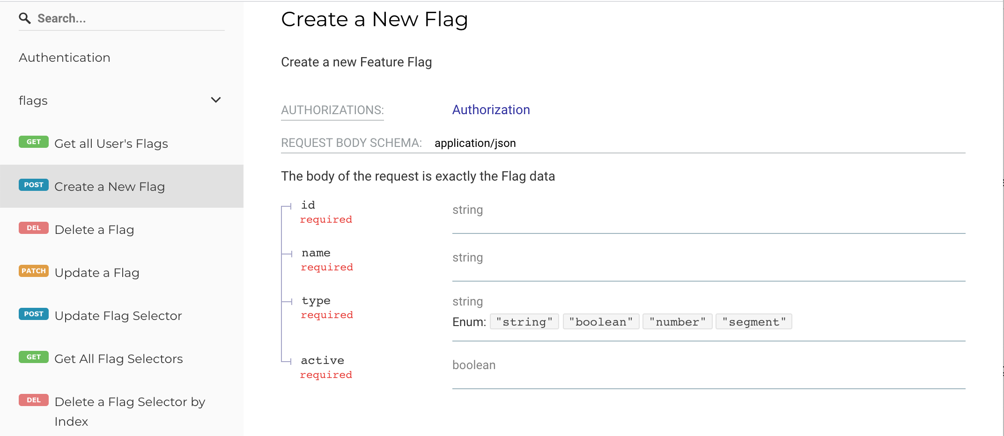This screenshot has height=436, width=1004.
Task: Expand the flags group in sidebar
Action: (33, 101)
